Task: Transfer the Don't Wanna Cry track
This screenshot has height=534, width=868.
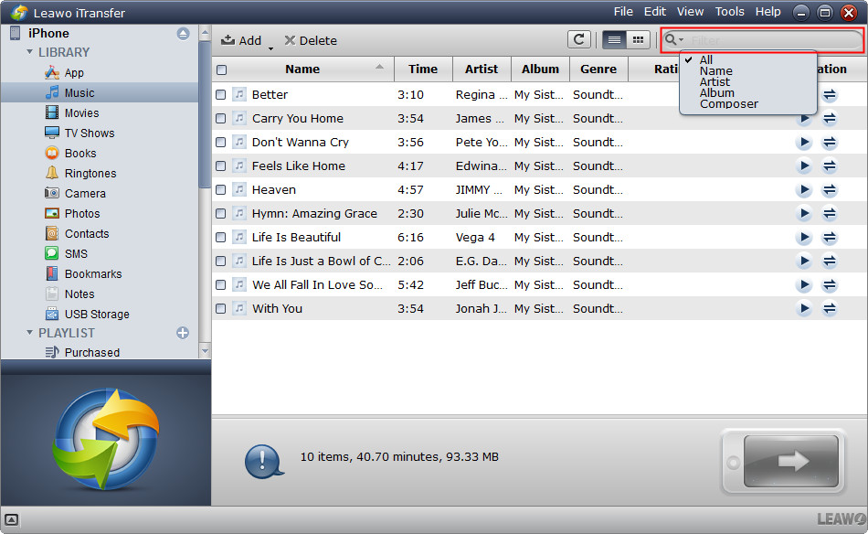Action: coord(830,143)
